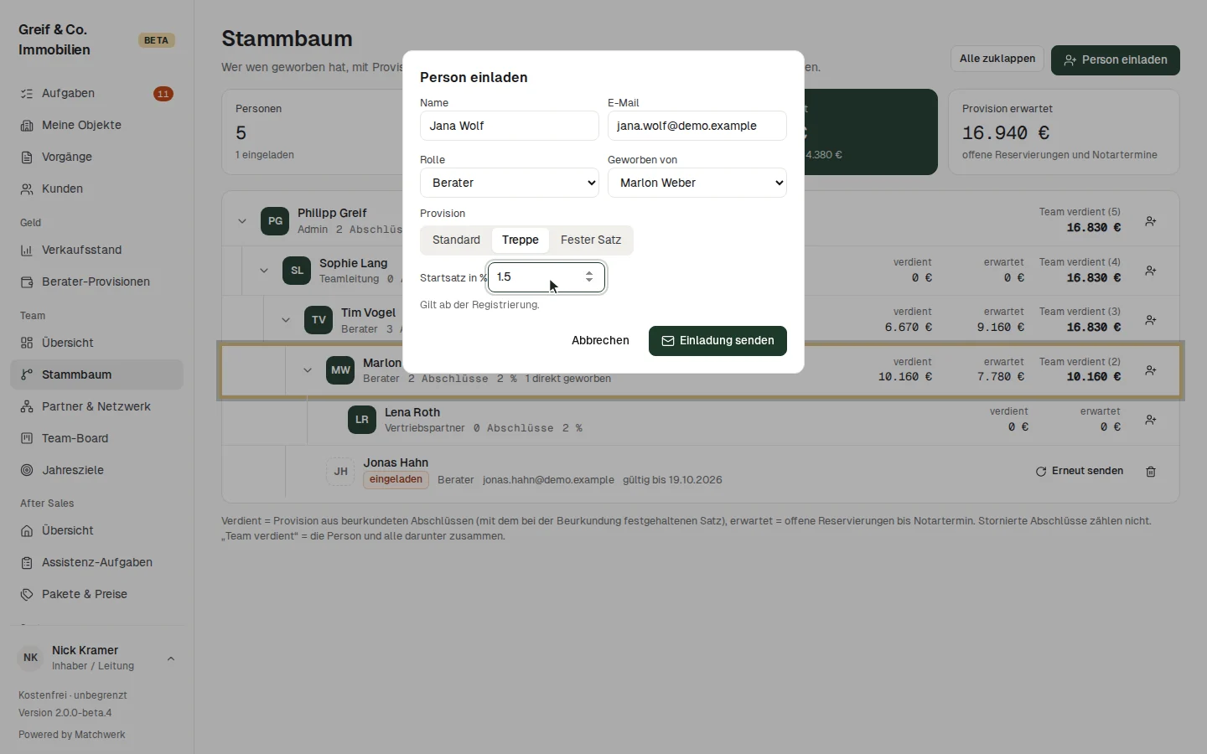Click the Name input field
1207x754 pixels.
(x=510, y=126)
